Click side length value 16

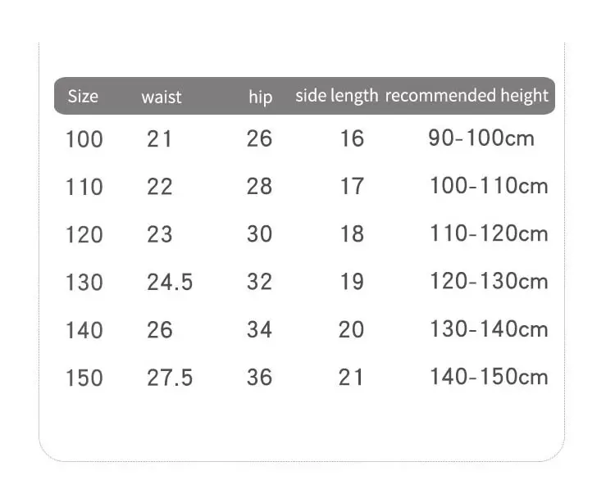(352, 138)
